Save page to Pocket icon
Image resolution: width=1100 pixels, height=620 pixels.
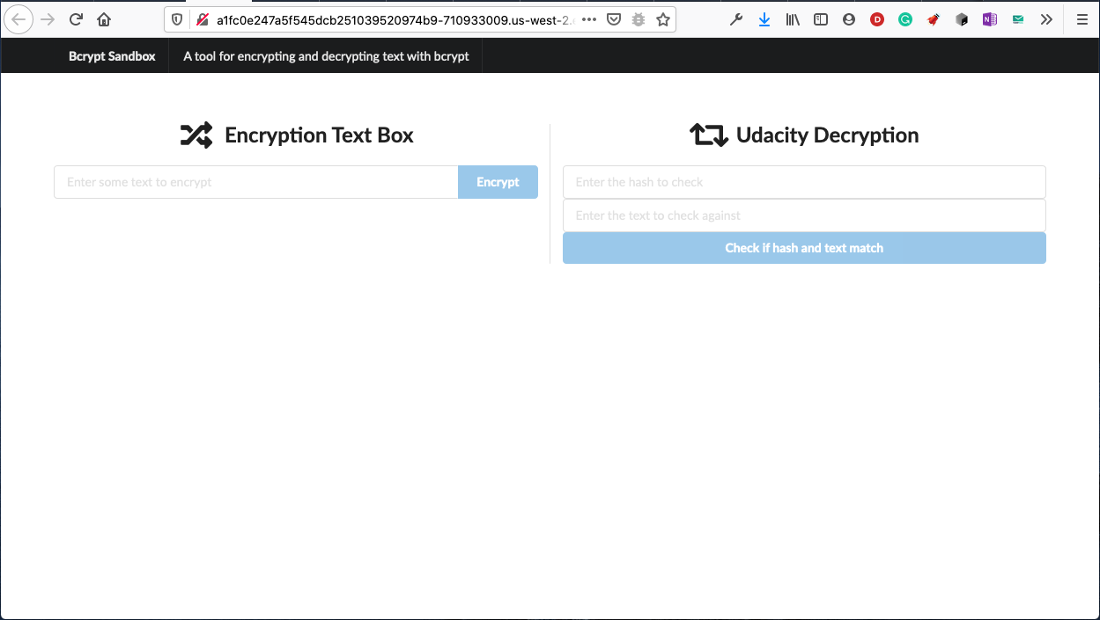click(x=614, y=19)
